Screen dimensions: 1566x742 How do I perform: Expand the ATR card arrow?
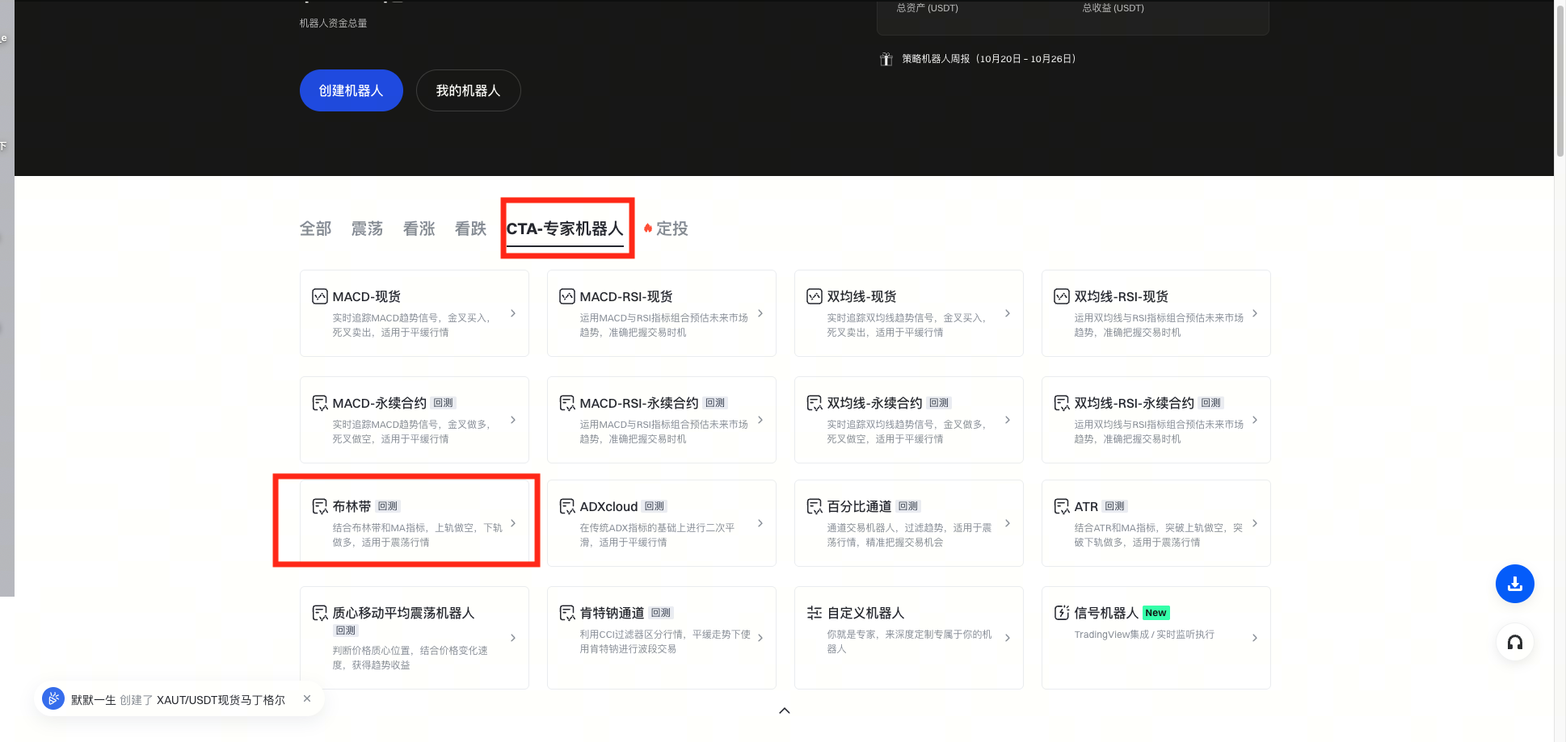pyautogui.click(x=1254, y=523)
